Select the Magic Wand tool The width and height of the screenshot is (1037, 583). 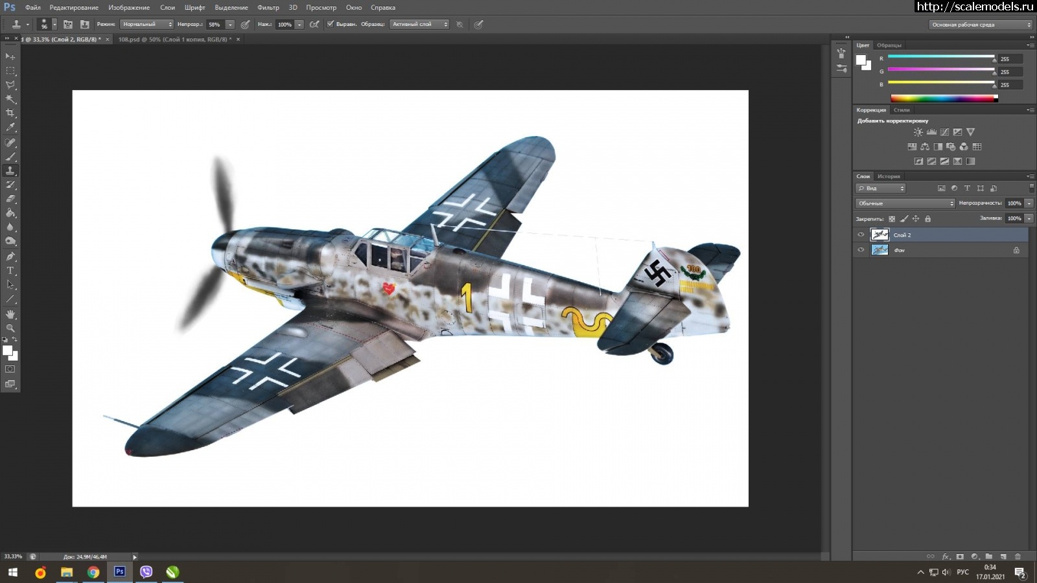pos(10,99)
